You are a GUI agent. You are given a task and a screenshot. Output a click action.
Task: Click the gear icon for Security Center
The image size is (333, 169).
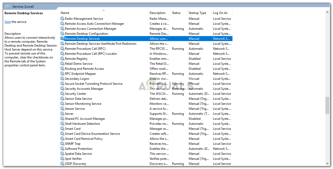(62, 94)
